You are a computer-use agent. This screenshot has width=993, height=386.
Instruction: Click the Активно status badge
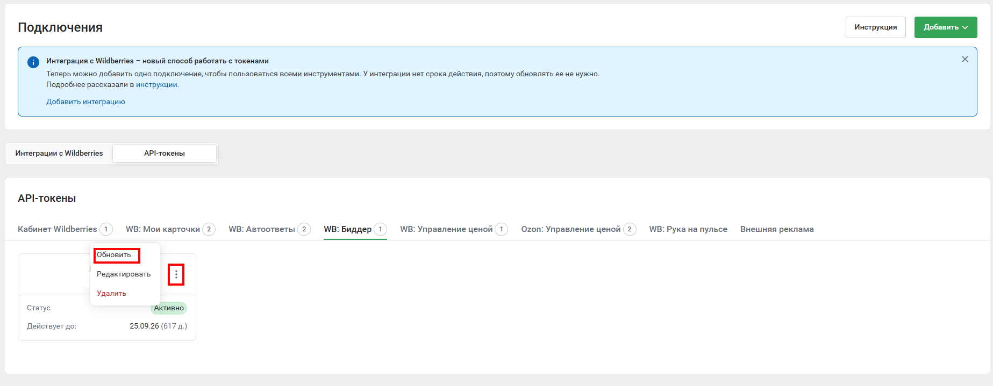point(169,308)
